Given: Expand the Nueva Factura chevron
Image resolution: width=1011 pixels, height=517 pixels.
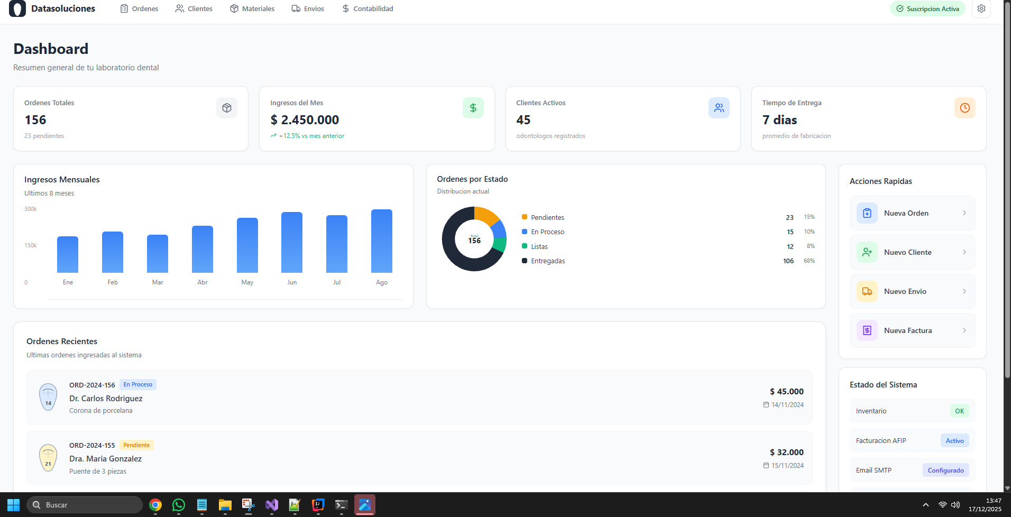Looking at the screenshot, I should (964, 330).
